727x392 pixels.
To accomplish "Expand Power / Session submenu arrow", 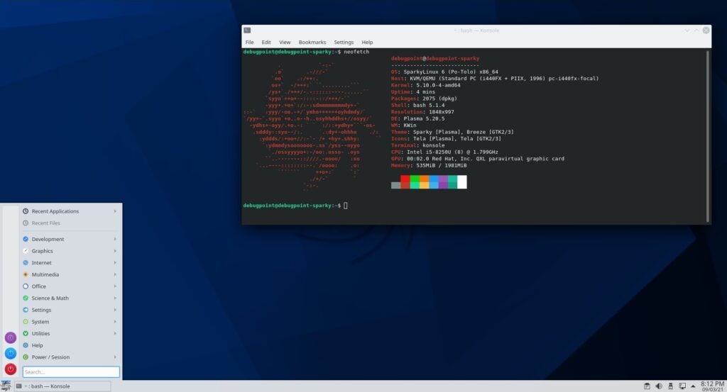I will tap(115, 357).
